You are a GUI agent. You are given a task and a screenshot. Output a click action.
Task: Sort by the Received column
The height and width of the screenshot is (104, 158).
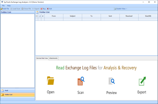click(129, 16)
